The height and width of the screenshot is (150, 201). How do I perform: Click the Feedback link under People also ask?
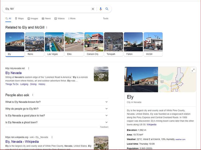click(104, 127)
